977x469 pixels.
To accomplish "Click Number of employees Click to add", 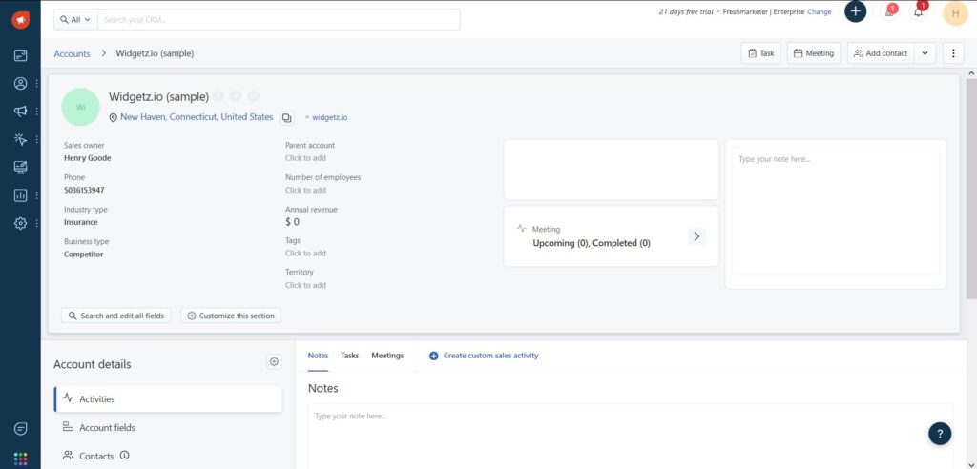I will tap(305, 190).
